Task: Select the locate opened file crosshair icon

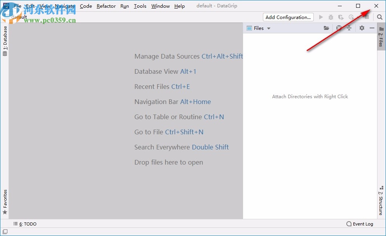Action: tap(339, 28)
